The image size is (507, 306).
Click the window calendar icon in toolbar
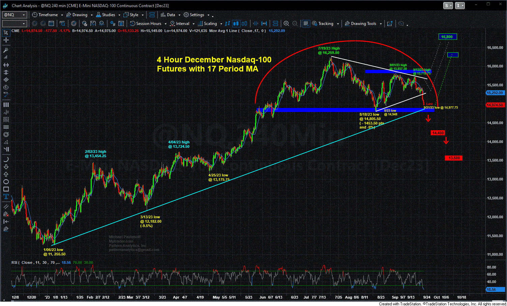[x=51, y=24]
